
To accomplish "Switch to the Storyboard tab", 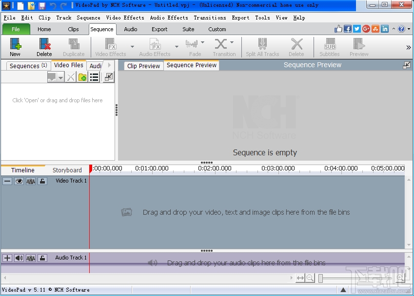I will click(x=67, y=170).
